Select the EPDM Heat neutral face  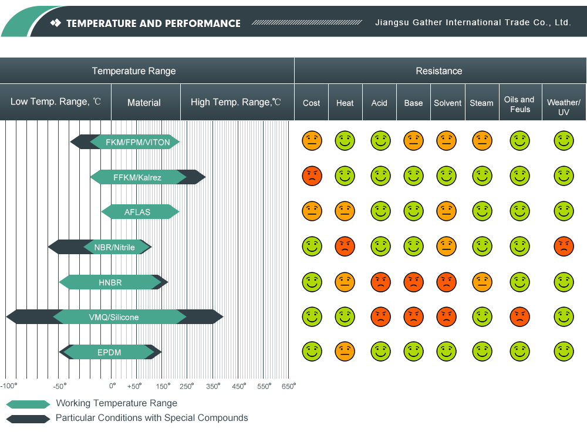[345, 352]
